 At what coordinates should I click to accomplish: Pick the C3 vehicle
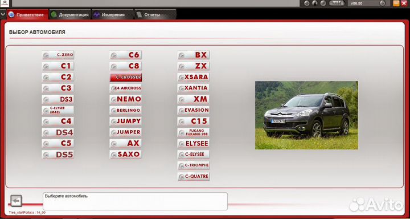pos(58,88)
